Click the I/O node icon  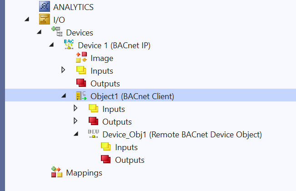45,19
